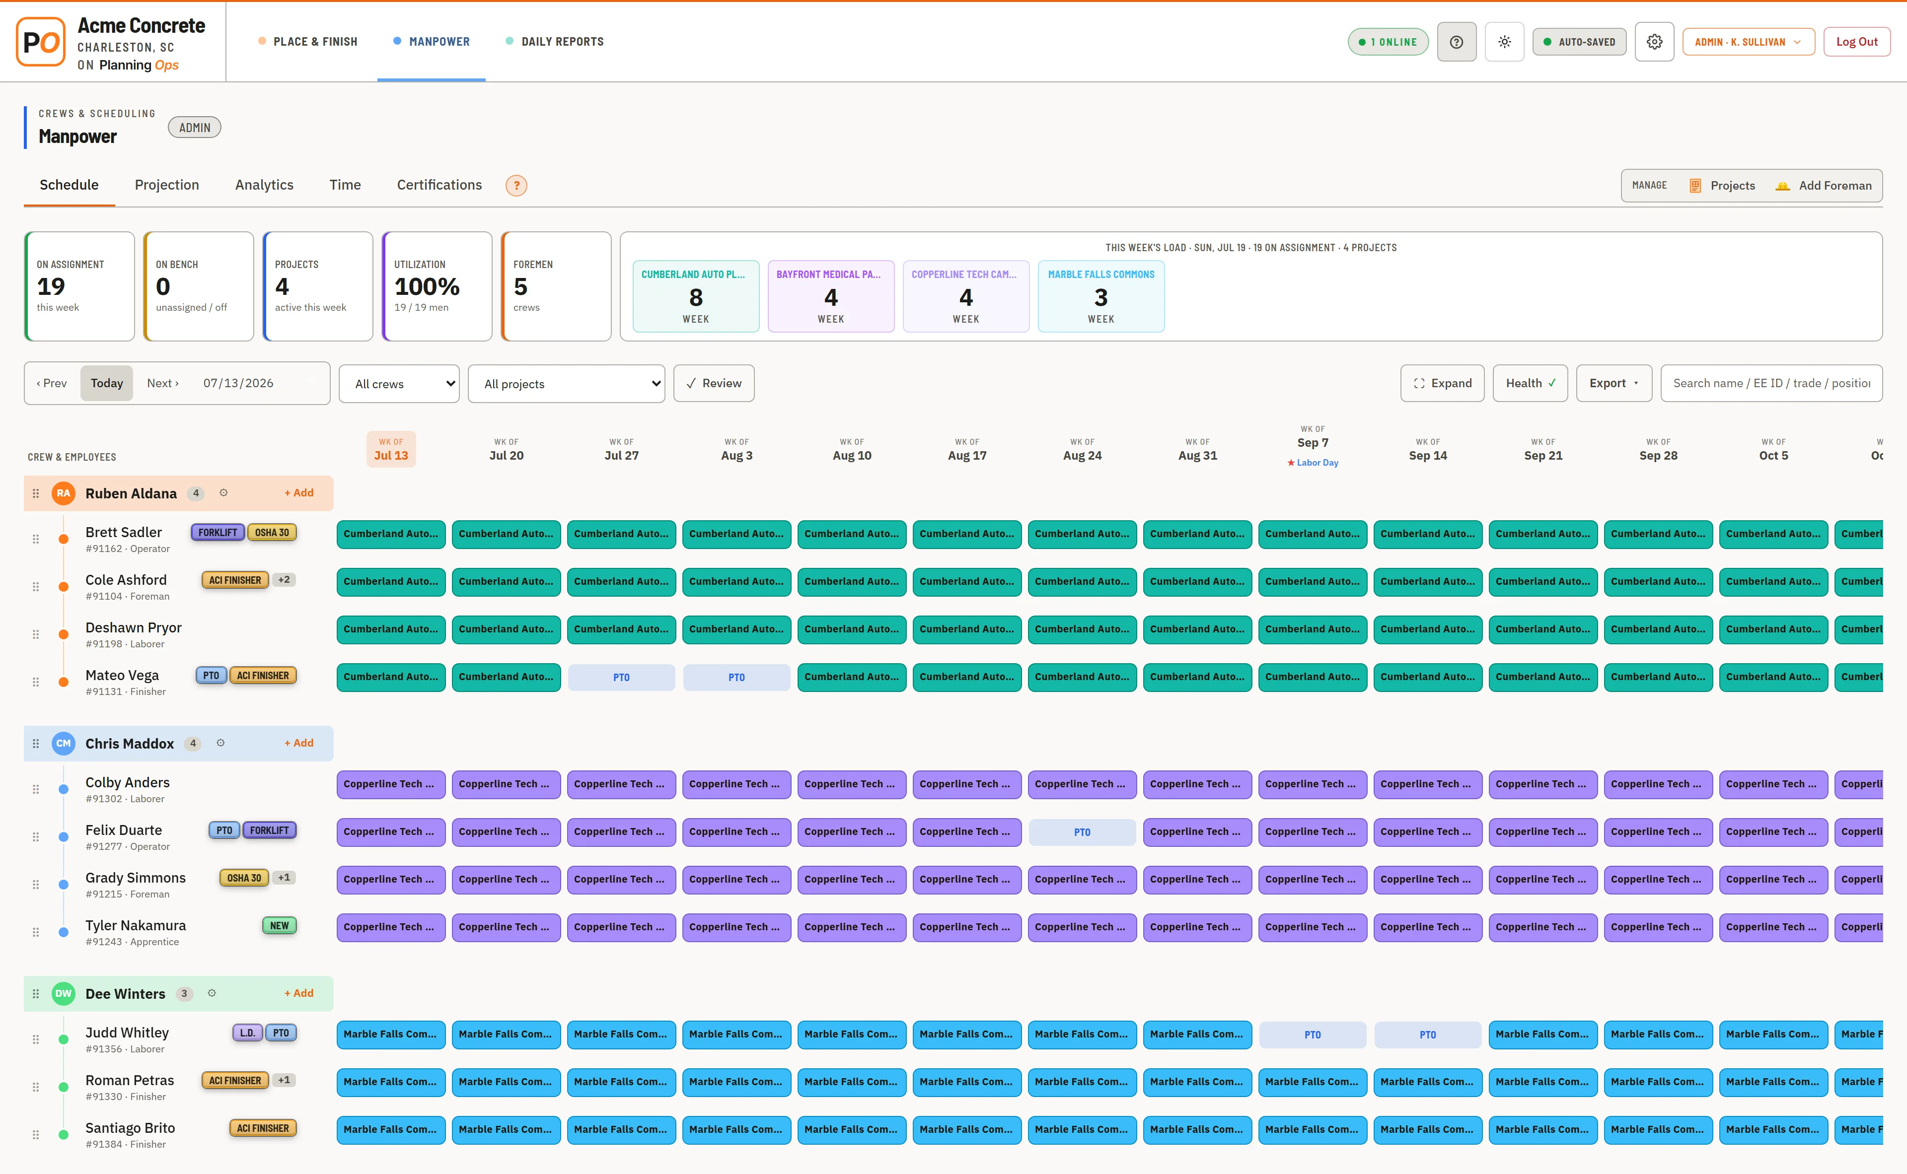Add employee to Dee Winters crew
The width and height of the screenshot is (1907, 1174).
tap(299, 993)
